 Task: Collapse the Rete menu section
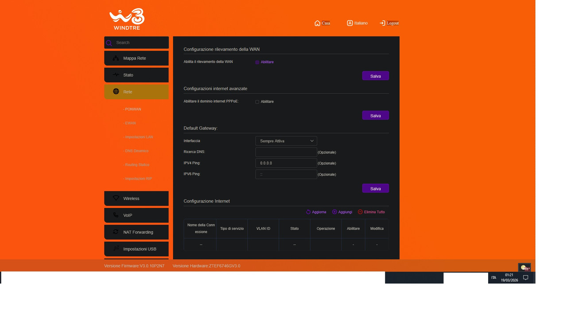coord(136,92)
